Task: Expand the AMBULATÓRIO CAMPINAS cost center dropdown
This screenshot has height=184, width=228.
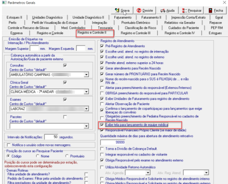Action: (x=86, y=75)
